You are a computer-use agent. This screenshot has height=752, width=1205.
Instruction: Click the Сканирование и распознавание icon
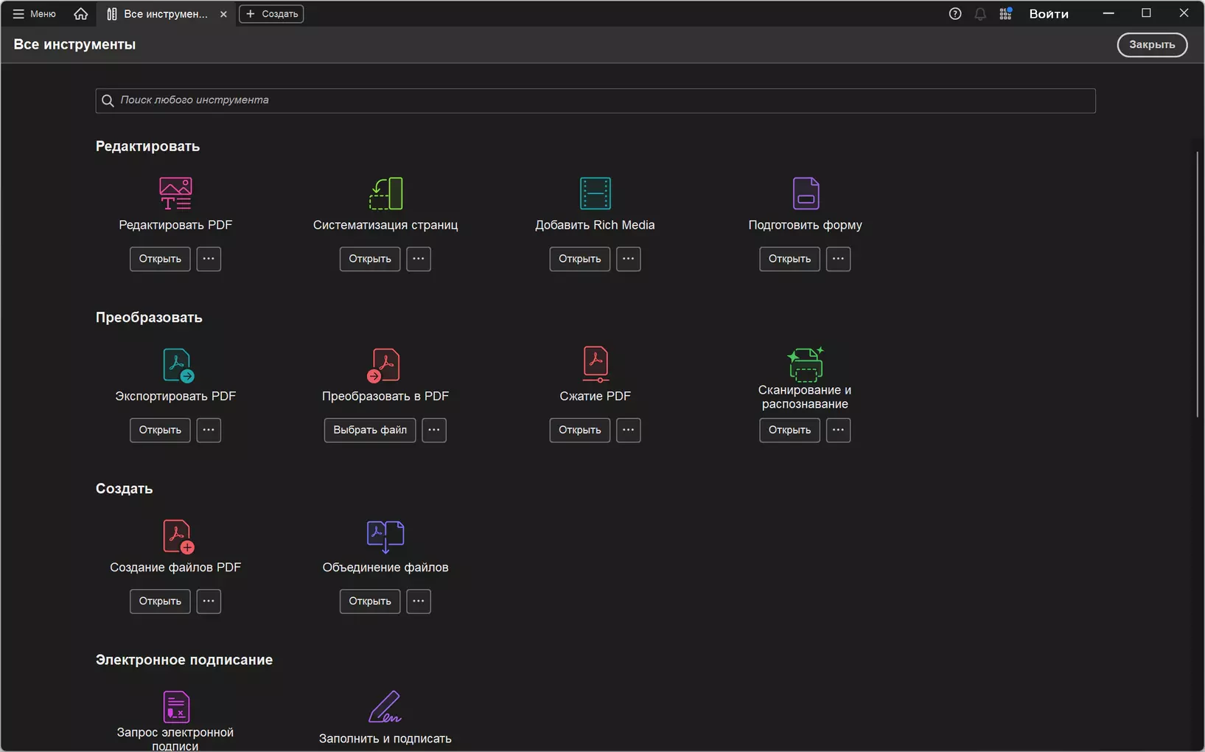pos(805,363)
